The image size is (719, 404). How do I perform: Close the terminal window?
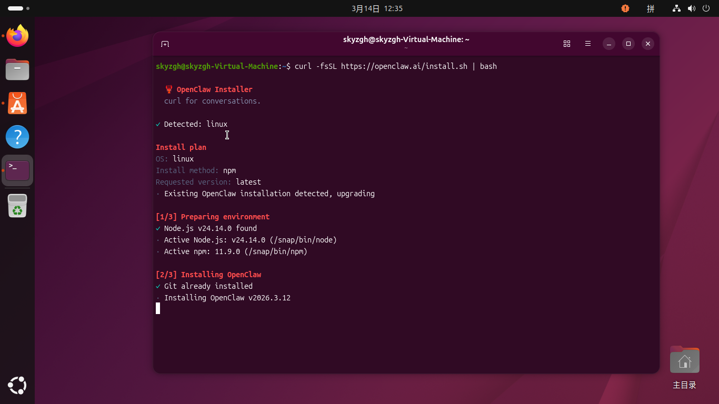coord(648,44)
